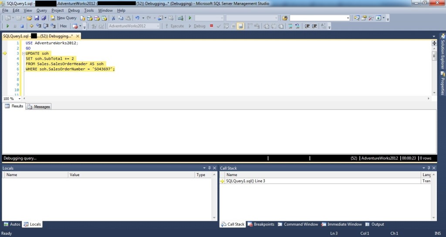Click the Uncomment selected lines icon
This screenshot has height=237, width=446.
[x=297, y=26]
